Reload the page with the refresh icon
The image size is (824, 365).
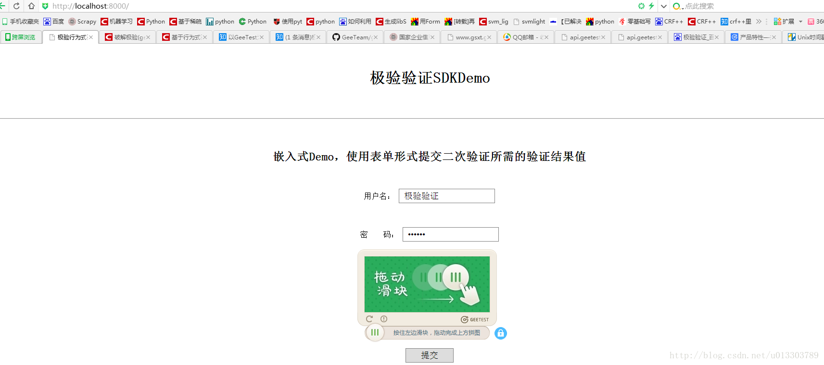(x=17, y=6)
